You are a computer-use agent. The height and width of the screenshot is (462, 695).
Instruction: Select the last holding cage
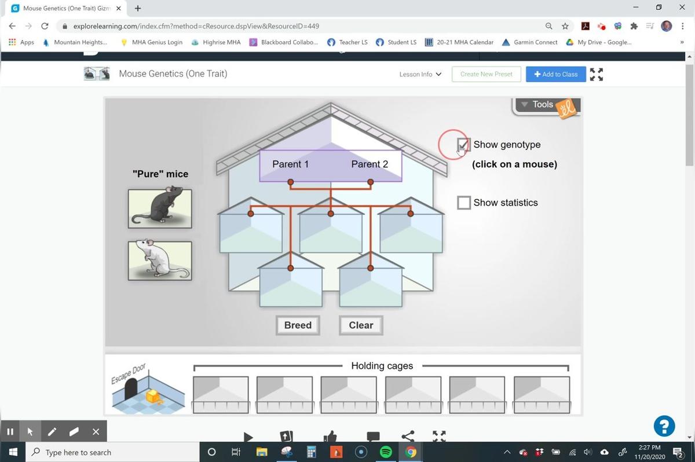(542, 395)
